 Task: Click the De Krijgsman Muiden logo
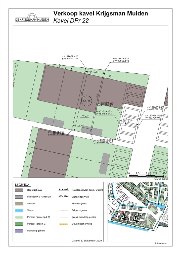click(32, 18)
